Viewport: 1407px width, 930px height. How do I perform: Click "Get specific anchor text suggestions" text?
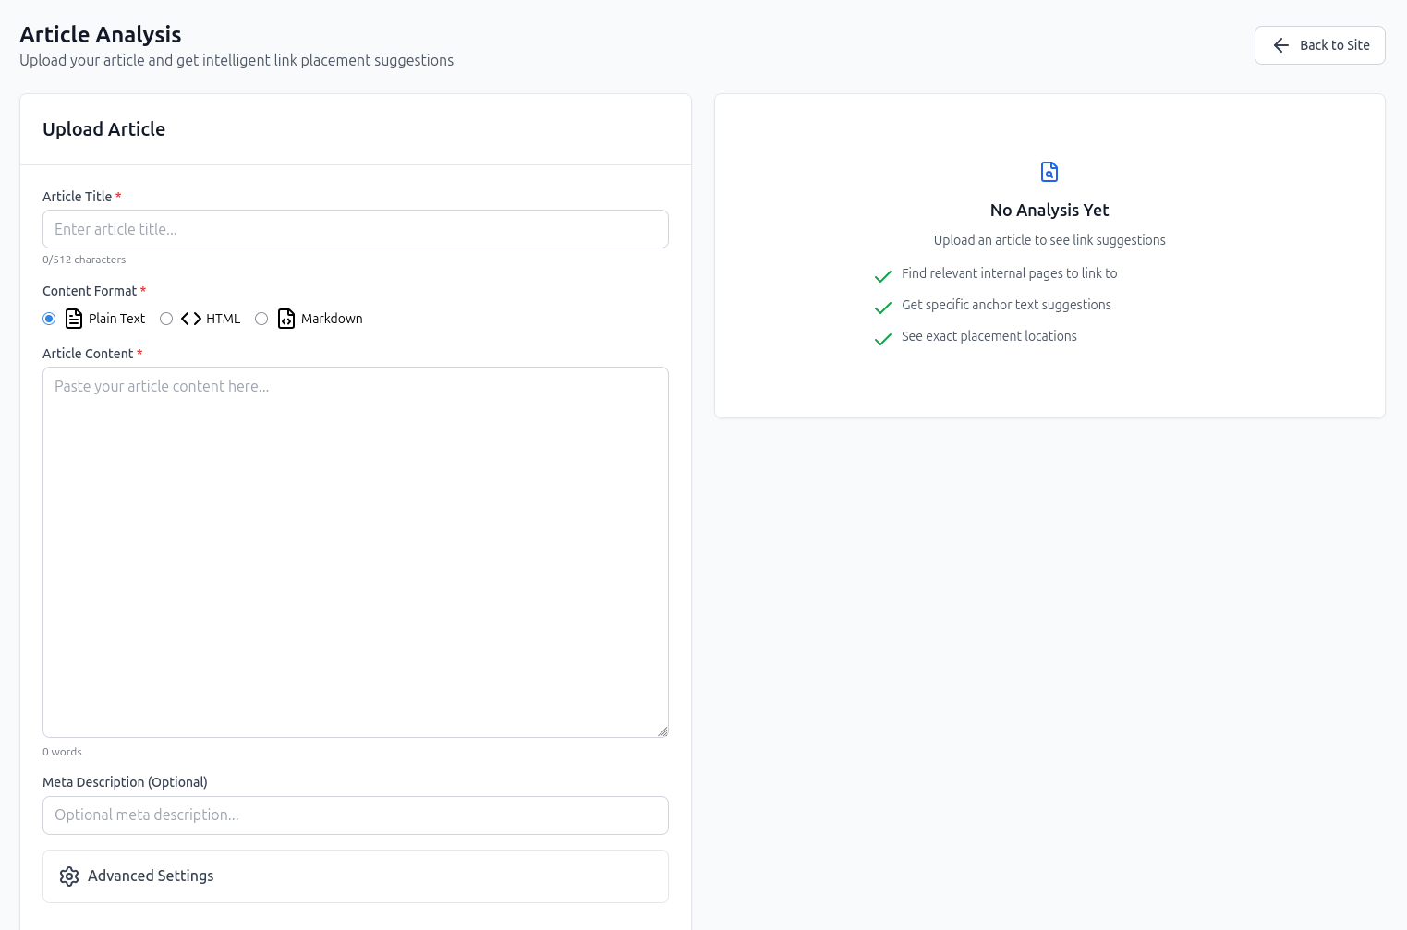[x=1007, y=305]
